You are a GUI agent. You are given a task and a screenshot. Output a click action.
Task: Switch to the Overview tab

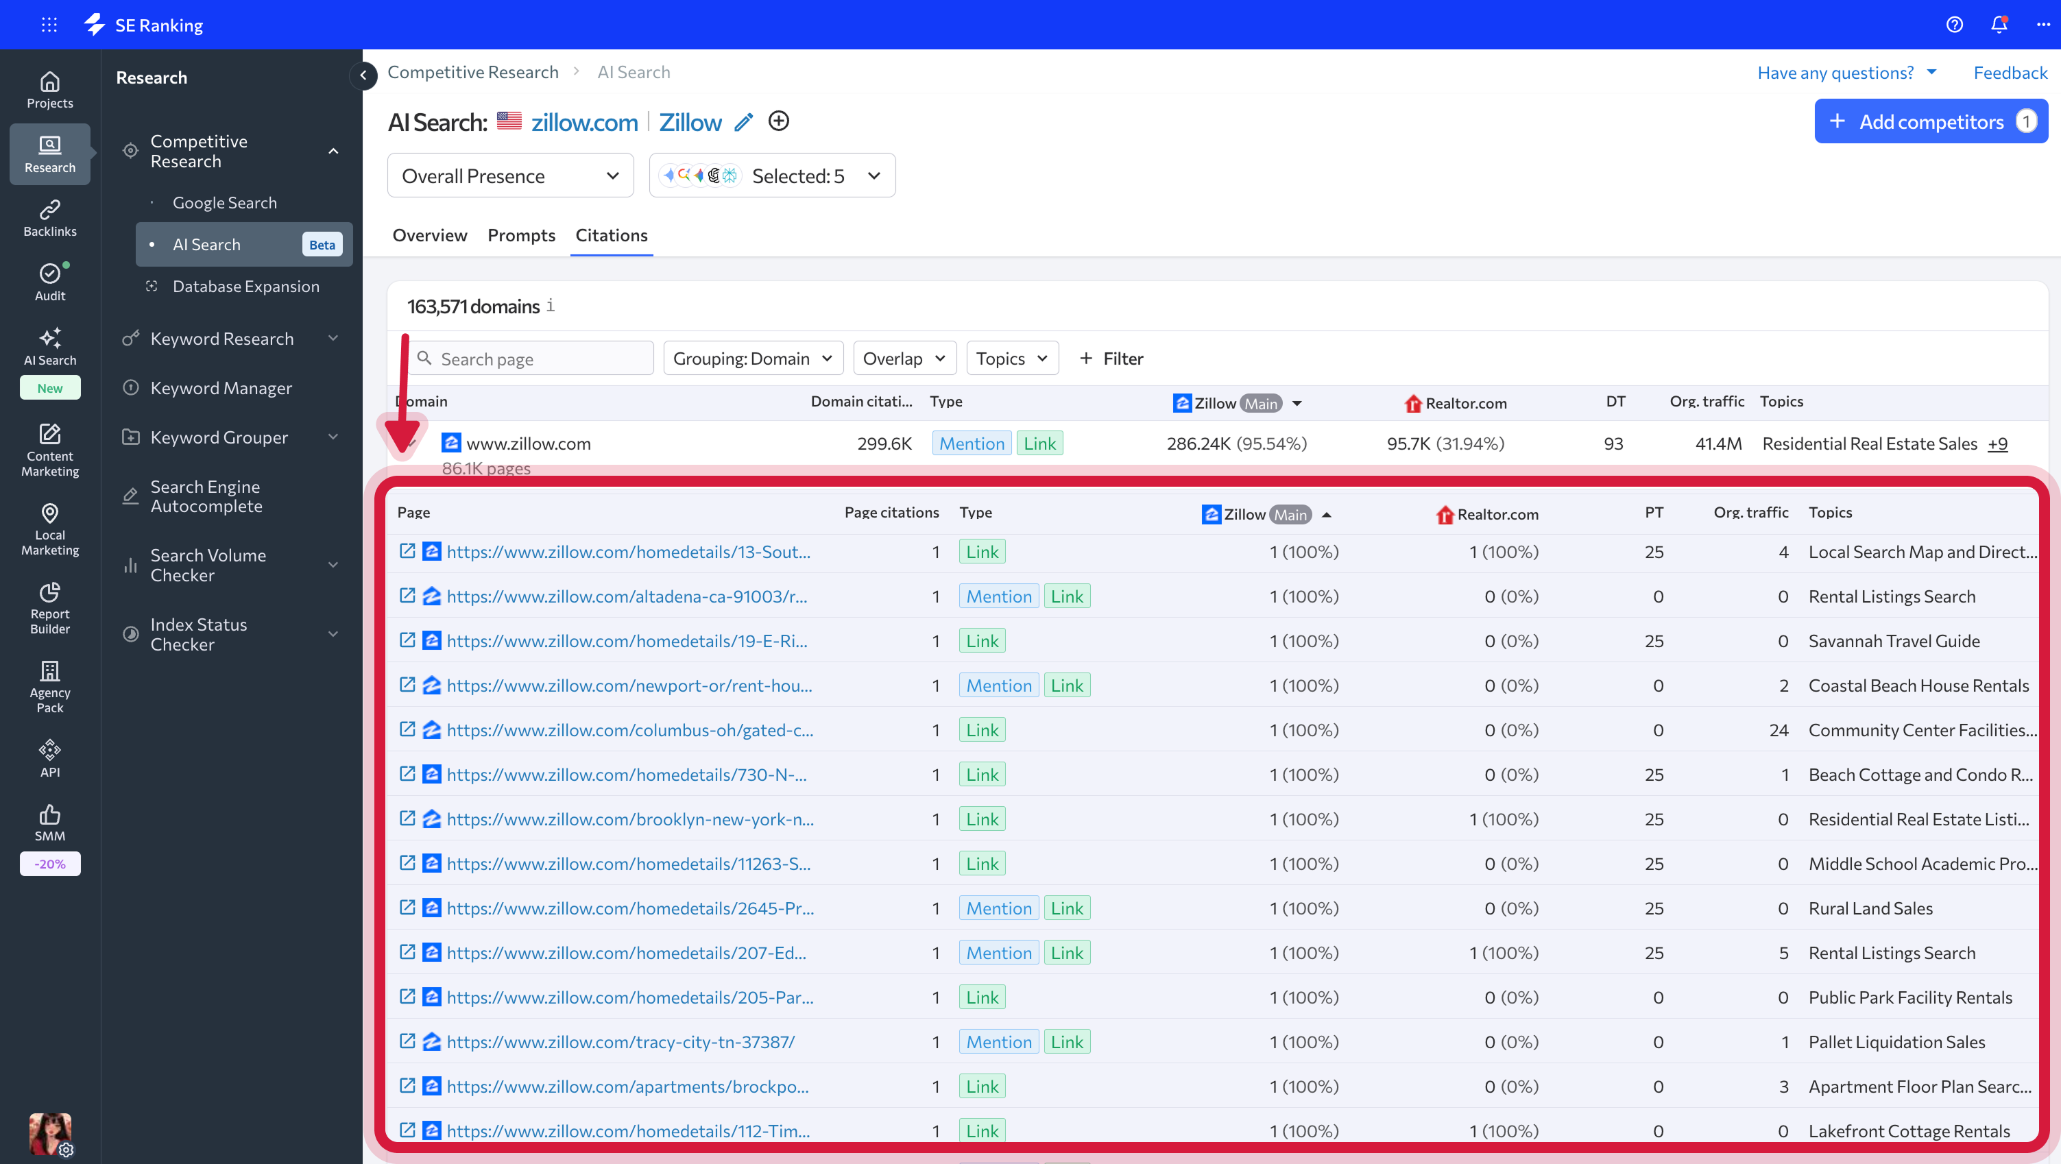[430, 235]
